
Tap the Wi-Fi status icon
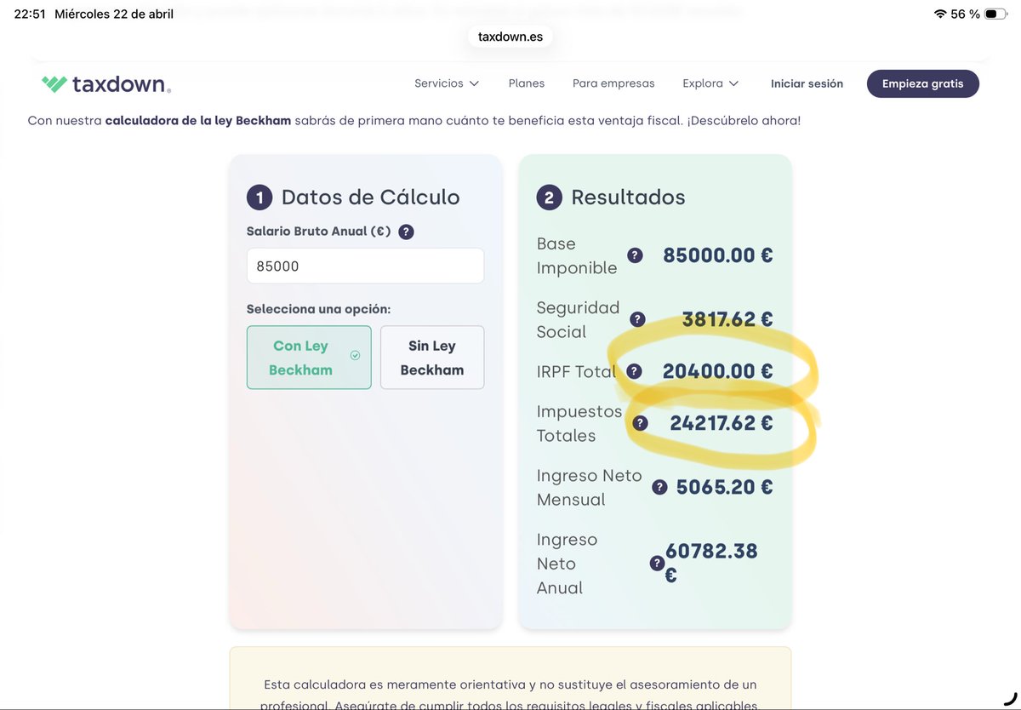click(940, 14)
